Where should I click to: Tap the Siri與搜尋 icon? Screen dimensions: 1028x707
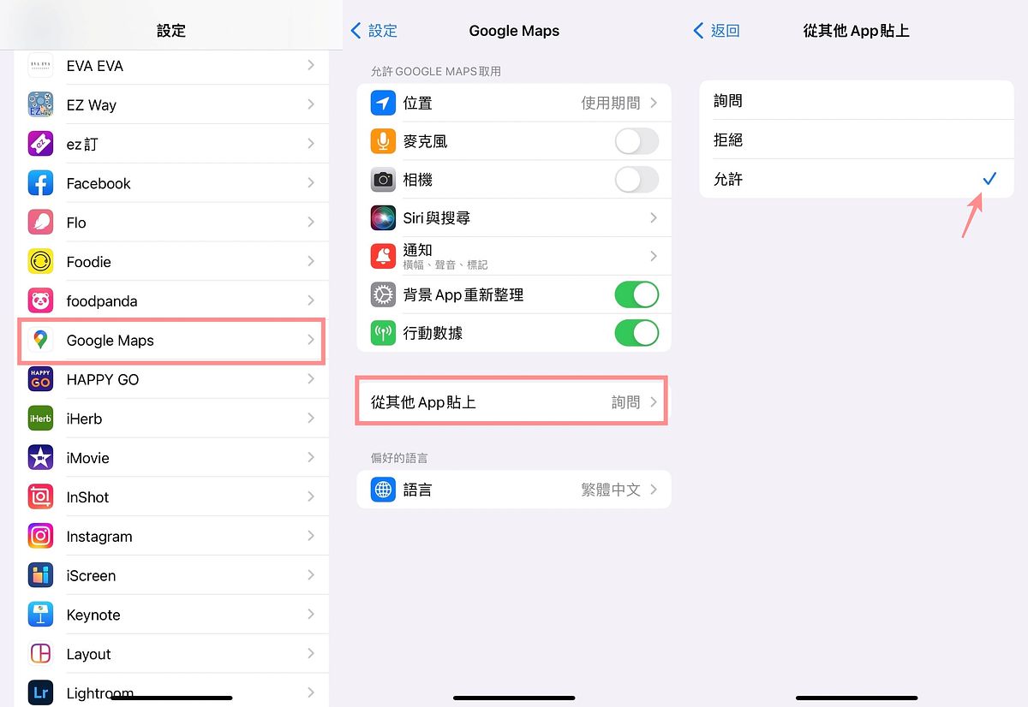[x=383, y=217]
